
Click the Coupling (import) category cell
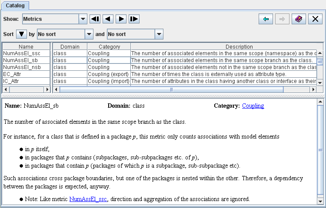pos(109,81)
